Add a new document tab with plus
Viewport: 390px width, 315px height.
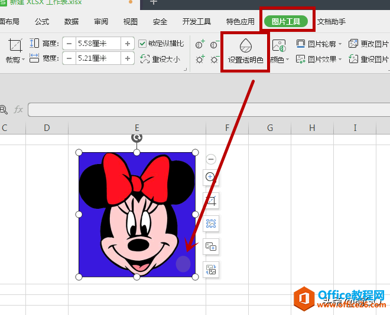point(154,2)
